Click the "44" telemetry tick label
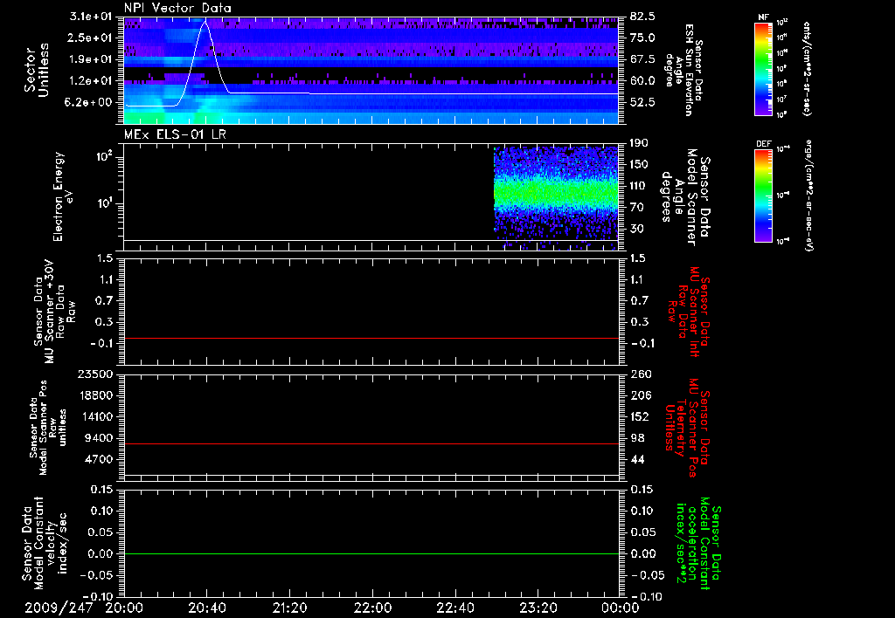Screen dimensions: 895x618 click(x=636, y=459)
